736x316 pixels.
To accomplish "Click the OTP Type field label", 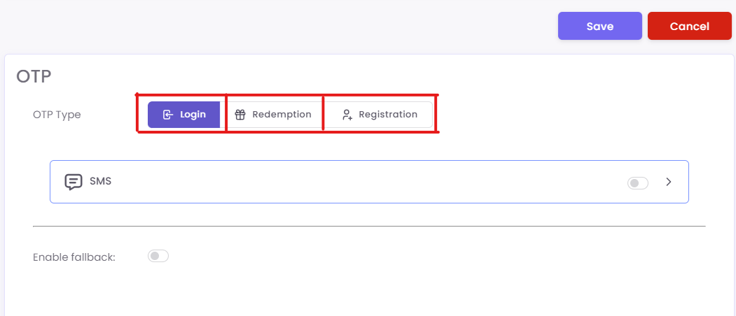I will (x=57, y=115).
